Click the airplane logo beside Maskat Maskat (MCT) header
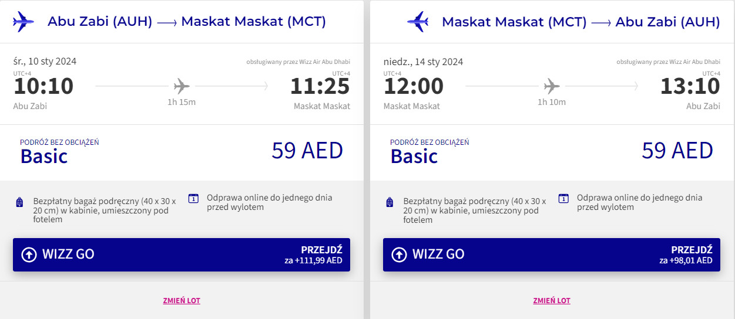735x319 pixels. [418, 22]
